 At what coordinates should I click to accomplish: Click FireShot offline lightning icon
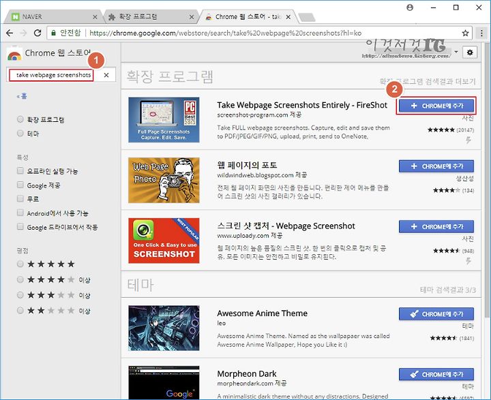point(468,140)
